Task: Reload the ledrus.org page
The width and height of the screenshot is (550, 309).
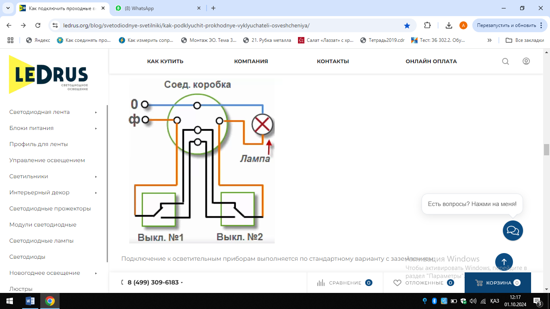Action: click(x=38, y=25)
